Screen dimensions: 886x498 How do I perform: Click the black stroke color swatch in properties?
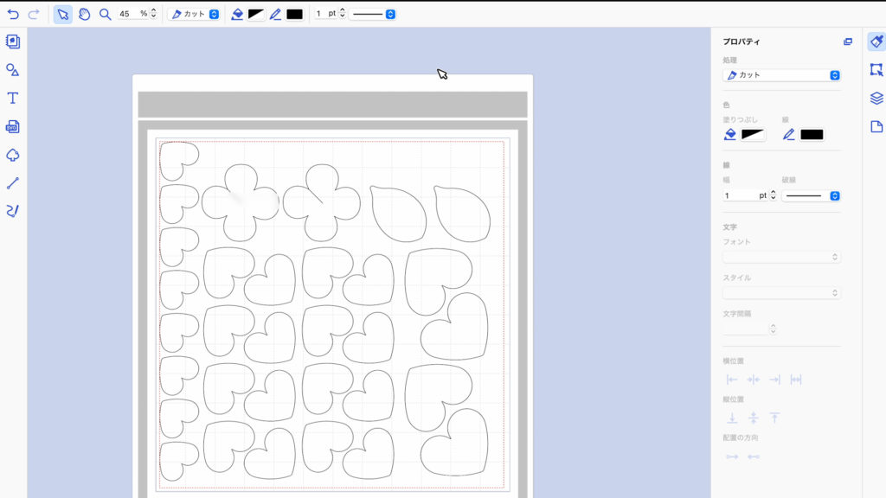tap(812, 134)
